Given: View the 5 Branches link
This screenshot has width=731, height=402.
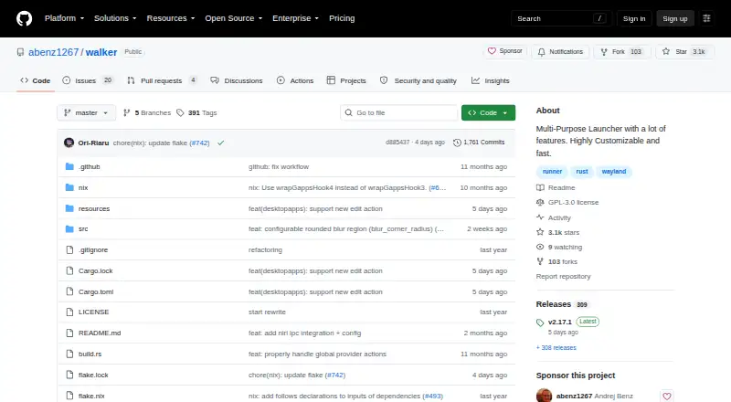Looking at the screenshot, I should click(x=147, y=113).
